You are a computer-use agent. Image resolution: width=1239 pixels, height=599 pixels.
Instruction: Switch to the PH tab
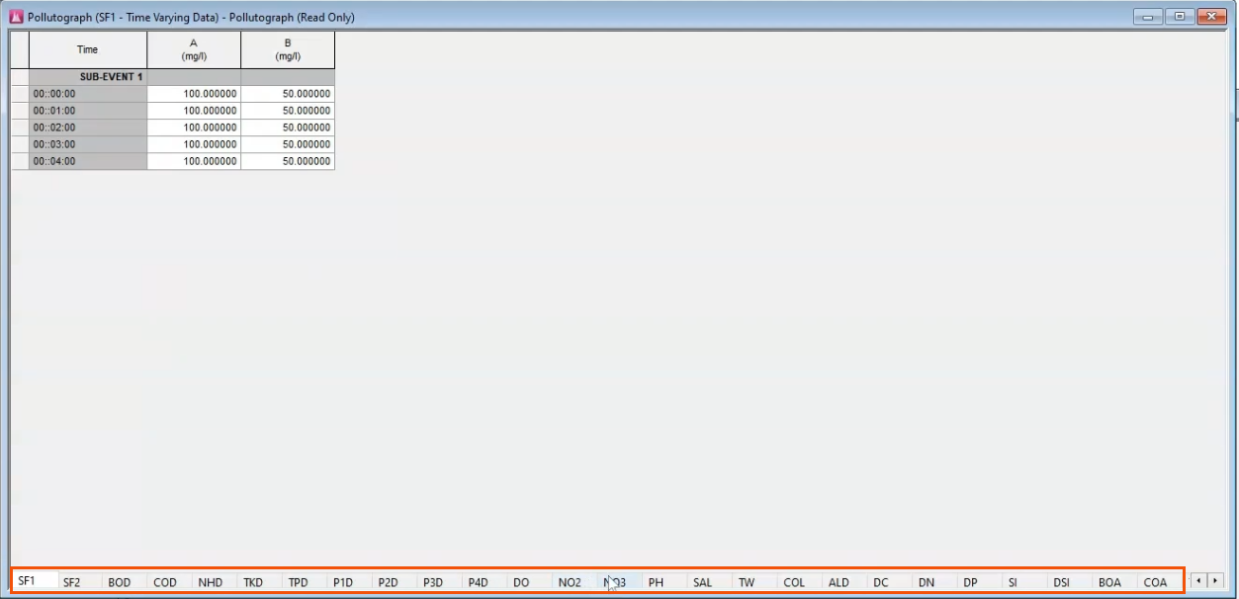(657, 582)
